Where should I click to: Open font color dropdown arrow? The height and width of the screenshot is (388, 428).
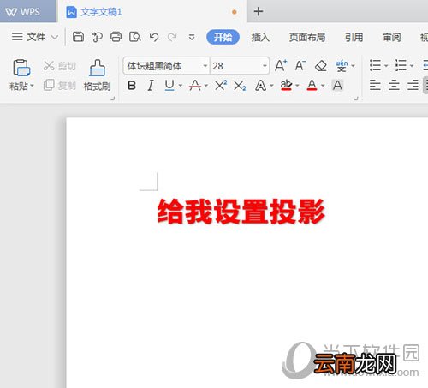pos(323,86)
